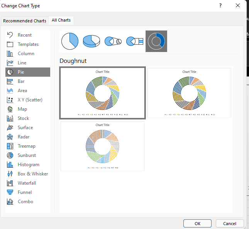249x229 pixels.
Task: Pick the Pie of Pie subtype icon
Action: [113, 41]
